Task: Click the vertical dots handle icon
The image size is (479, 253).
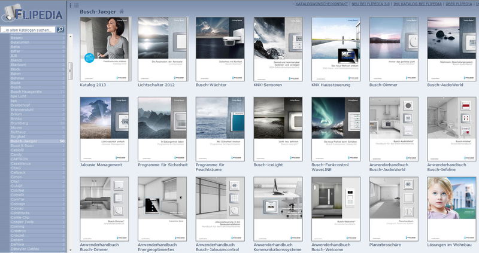Action: pyautogui.click(x=71, y=5)
